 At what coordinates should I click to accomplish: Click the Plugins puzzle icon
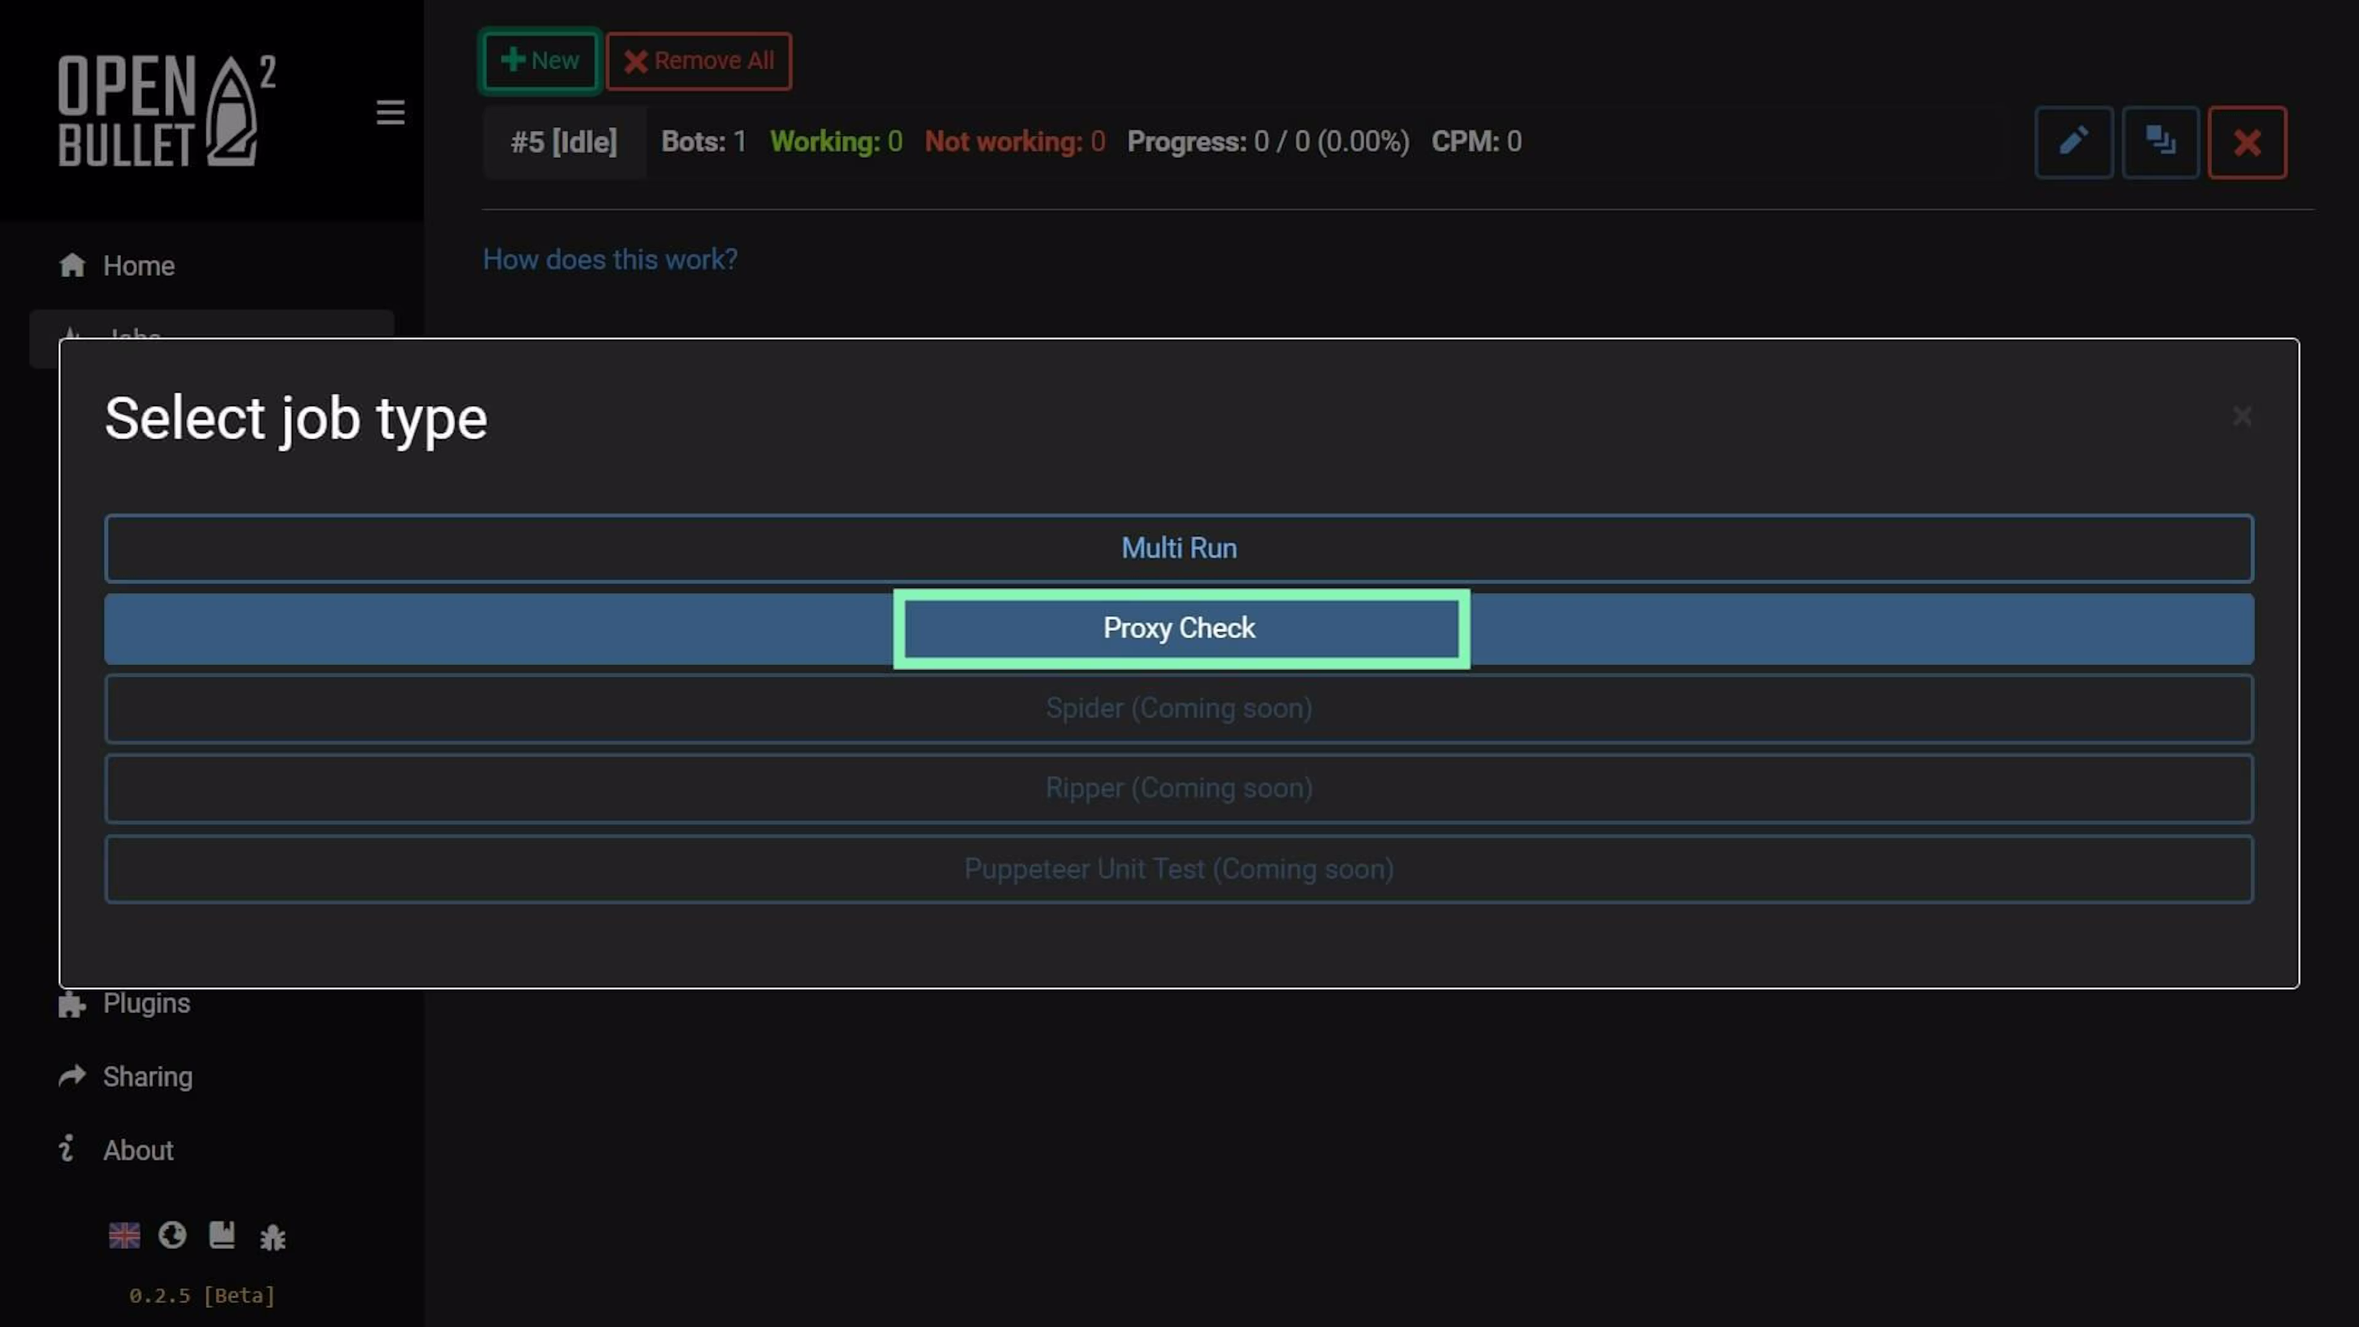click(72, 1004)
